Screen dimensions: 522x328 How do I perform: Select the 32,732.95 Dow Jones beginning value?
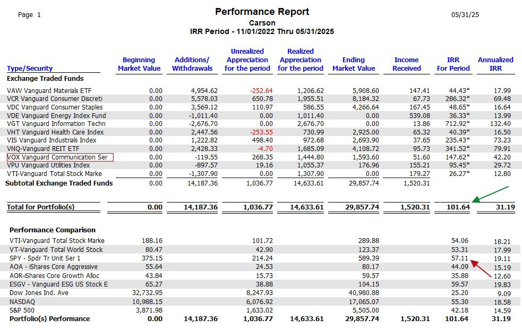(147, 293)
